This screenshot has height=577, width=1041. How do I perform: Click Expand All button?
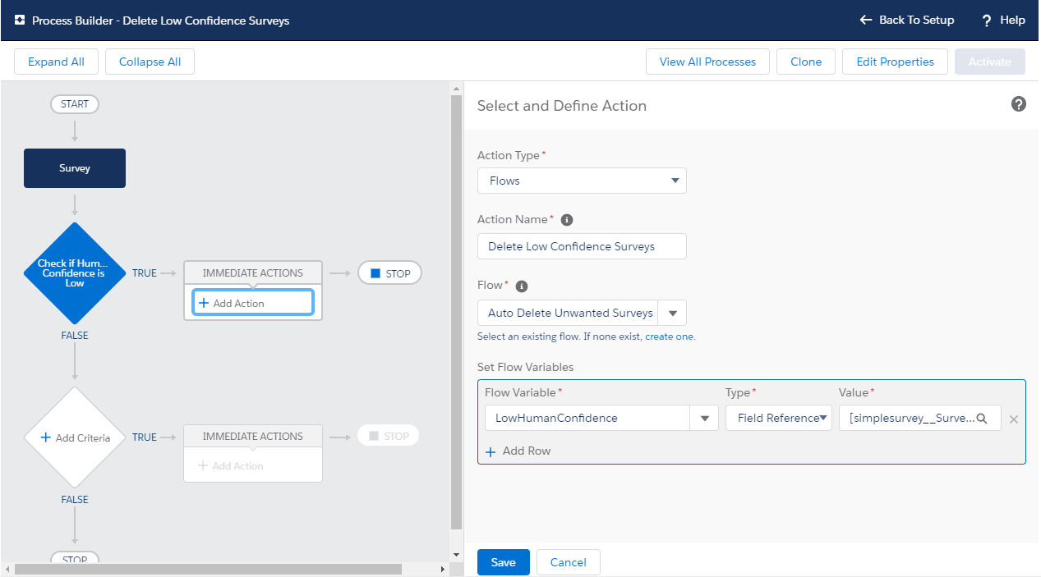click(x=56, y=62)
